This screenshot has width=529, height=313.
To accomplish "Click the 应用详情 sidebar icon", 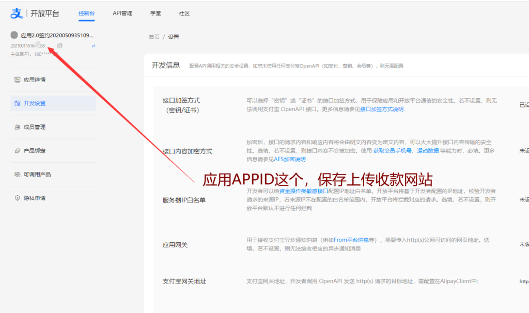I will pyautogui.click(x=17, y=80).
